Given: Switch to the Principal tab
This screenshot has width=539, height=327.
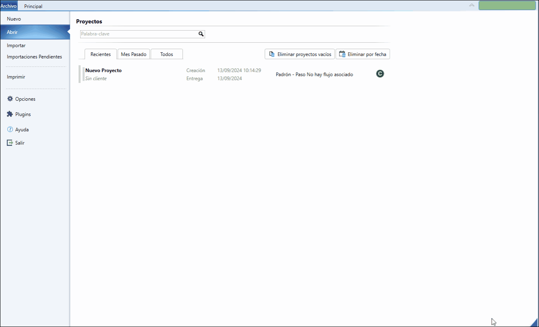Looking at the screenshot, I should click(33, 6).
